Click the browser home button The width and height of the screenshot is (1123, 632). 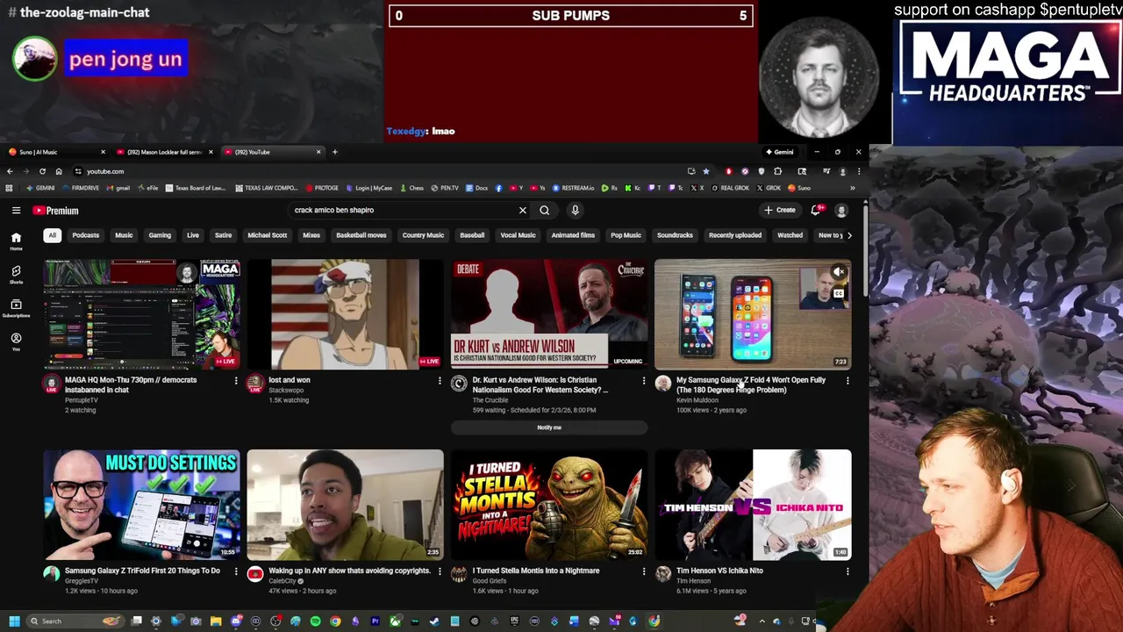click(x=59, y=171)
